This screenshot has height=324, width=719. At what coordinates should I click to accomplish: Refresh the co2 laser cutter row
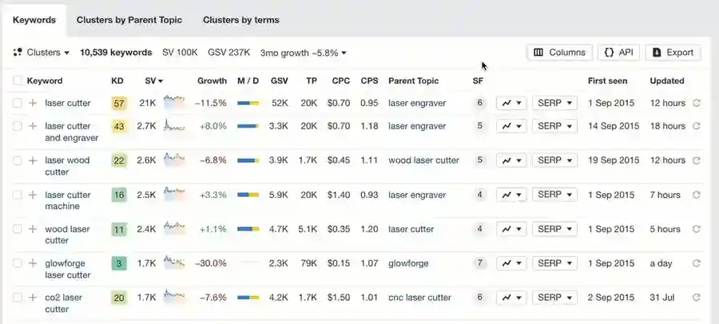[x=696, y=298]
